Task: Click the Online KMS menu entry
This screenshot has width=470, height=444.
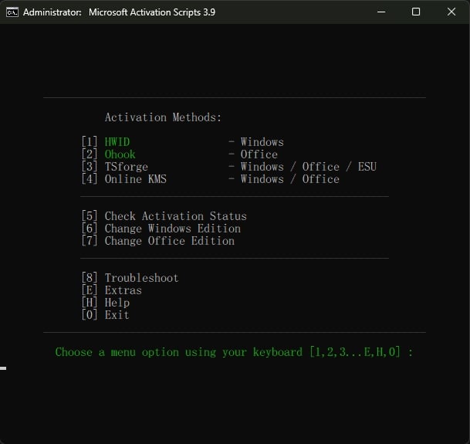Action: [136, 179]
